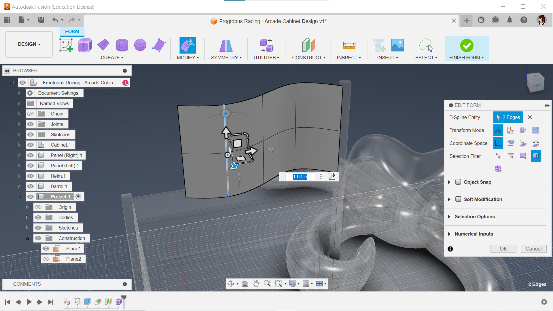Select the Insert tool in ribbon
553x311 pixels.
coord(388,49)
